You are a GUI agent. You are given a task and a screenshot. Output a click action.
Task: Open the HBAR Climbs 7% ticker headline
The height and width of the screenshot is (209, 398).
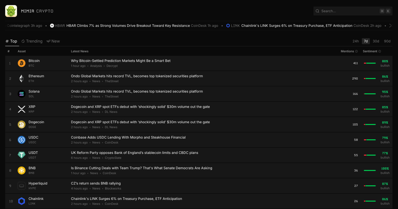coord(128,26)
